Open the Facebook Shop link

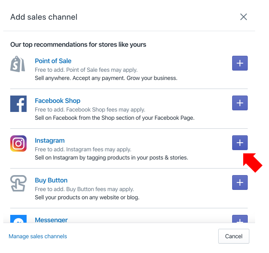click(57, 100)
